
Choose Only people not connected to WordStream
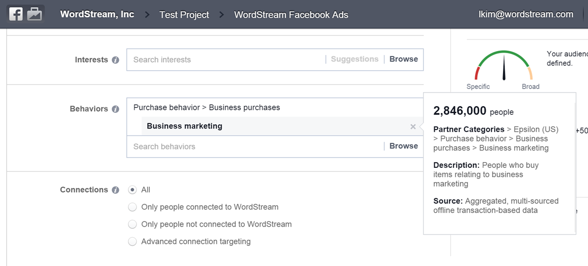(x=132, y=225)
